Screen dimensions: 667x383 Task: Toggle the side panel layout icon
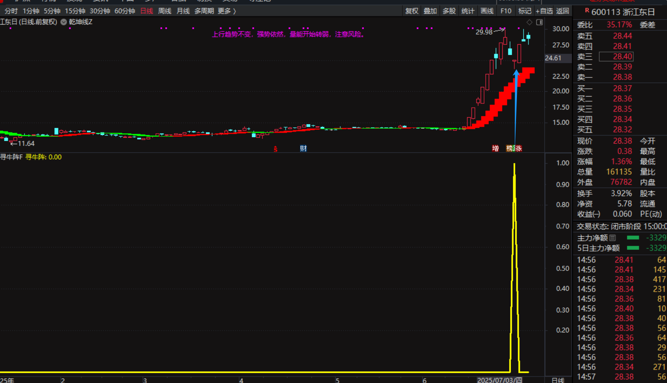[x=539, y=22]
